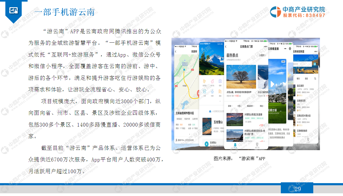This screenshot has width=343, height=196.
Task: Select the 母婴专用 filter tag
Action: (x=187, y=119)
